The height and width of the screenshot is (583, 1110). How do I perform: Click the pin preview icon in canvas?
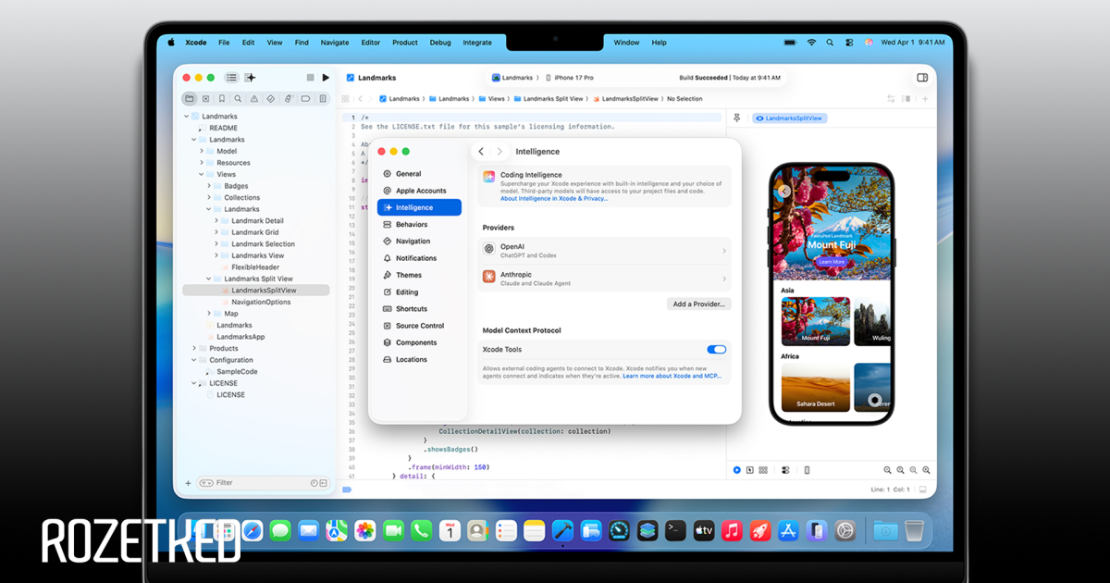737,118
